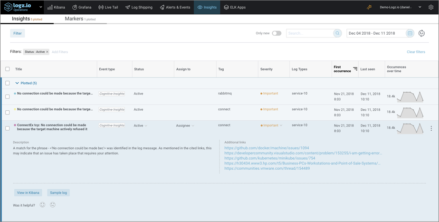Check the Plotted (5) group checkbox
439x222 pixels.
[x=8, y=83]
